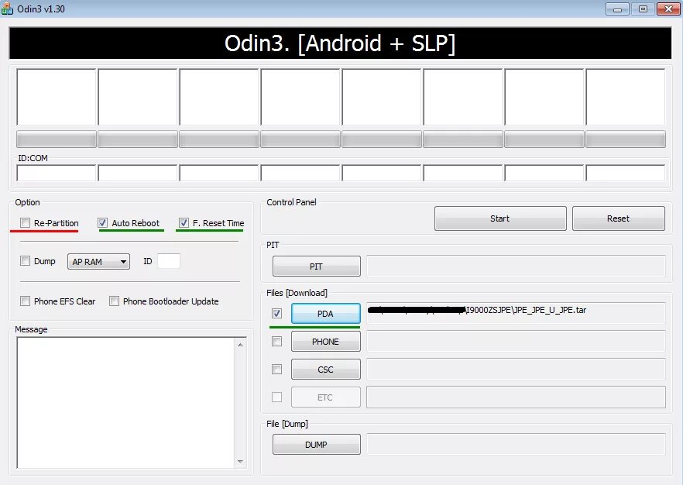Click the PDA file path field
Screen dimensions: 683x485
tap(516, 313)
